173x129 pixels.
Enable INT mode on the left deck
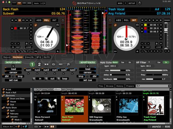pyautogui.click(x=54, y=20)
